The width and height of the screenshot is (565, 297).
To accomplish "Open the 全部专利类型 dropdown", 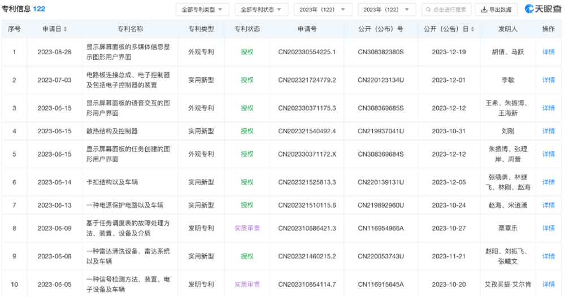I will (202, 10).
